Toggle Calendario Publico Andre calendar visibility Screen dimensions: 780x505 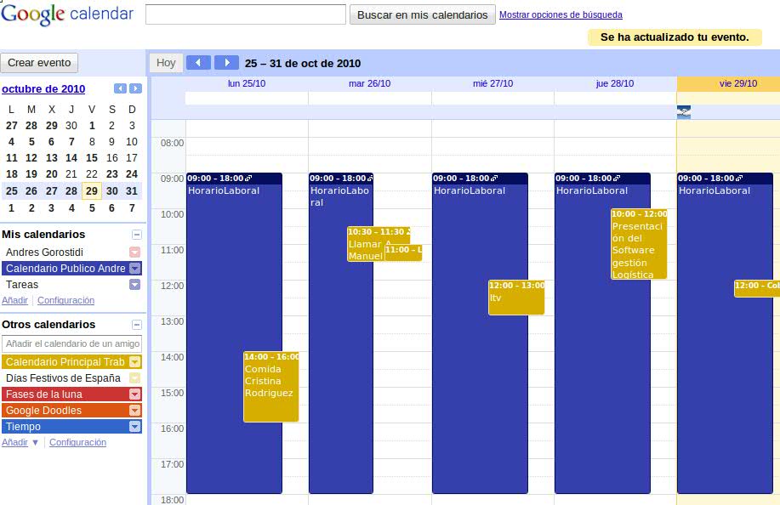click(x=65, y=269)
